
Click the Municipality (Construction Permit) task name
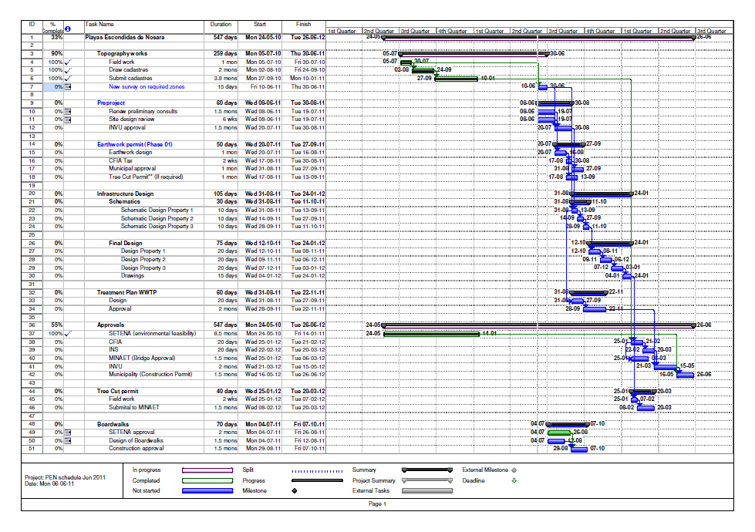coord(150,375)
